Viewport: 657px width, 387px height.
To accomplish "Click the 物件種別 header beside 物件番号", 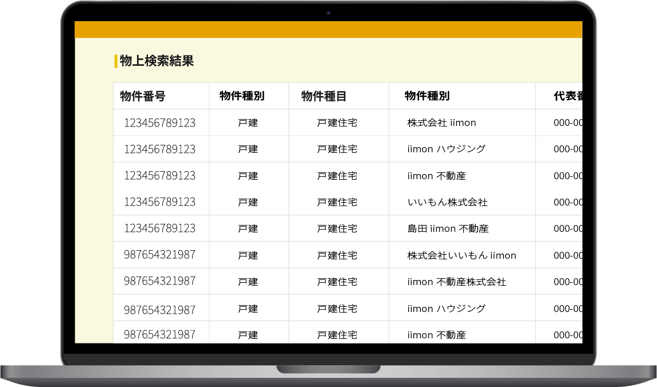I will click(242, 96).
